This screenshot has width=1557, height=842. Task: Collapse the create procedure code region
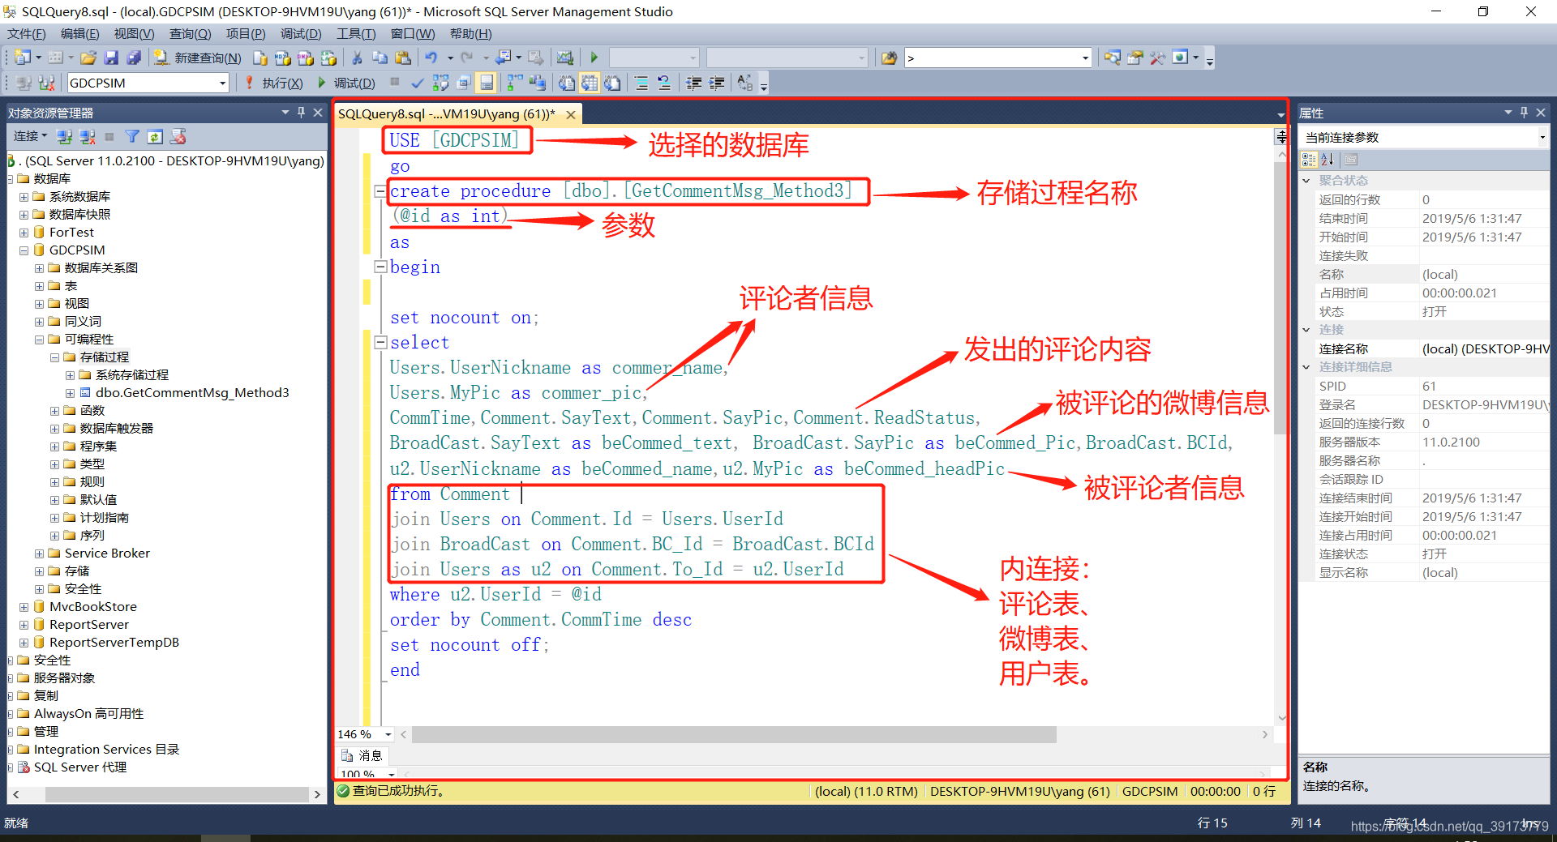[x=380, y=191]
